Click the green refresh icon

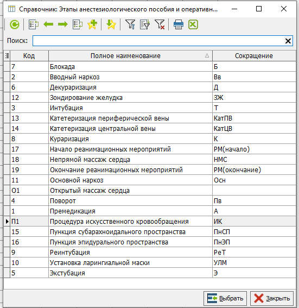[15, 24]
